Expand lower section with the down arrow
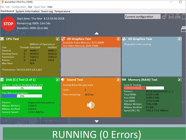This screenshot has height=140, width=186. pyautogui.click(x=96, y=121)
